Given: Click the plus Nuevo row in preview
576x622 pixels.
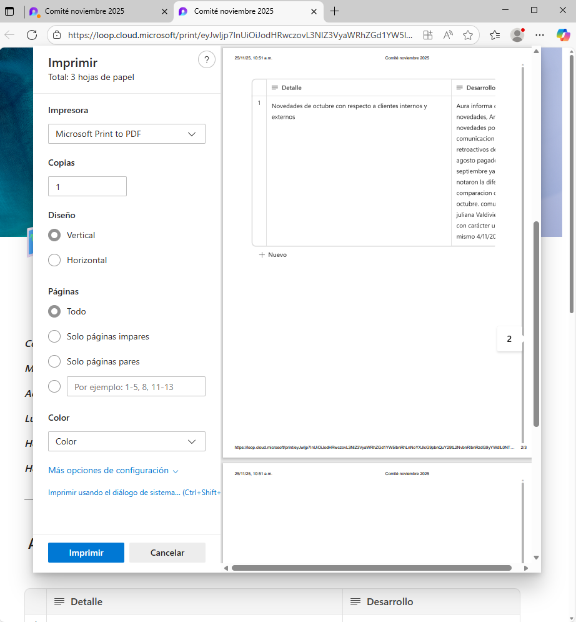Looking at the screenshot, I should pyautogui.click(x=273, y=254).
